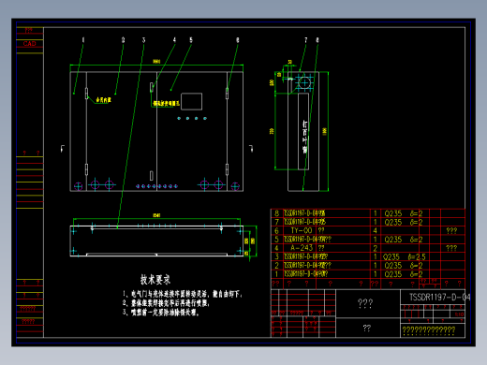
Task: Click callout number 7 above side view
Action: 305,40
